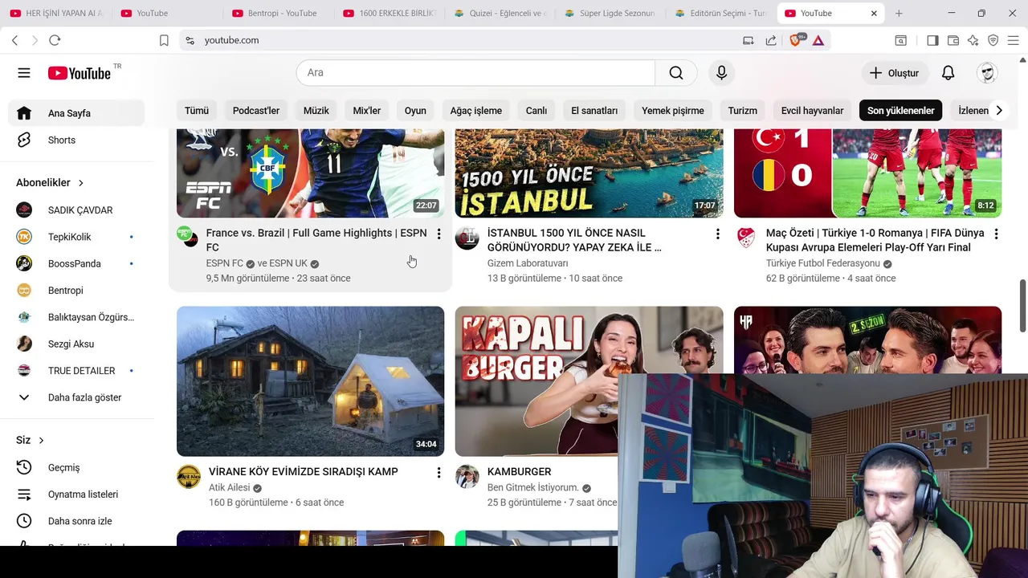Go back in browser navigation

pyautogui.click(x=14, y=40)
